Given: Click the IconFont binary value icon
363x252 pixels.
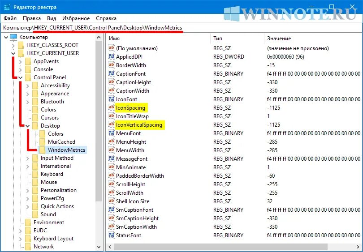Looking at the screenshot, I should [x=111, y=99].
